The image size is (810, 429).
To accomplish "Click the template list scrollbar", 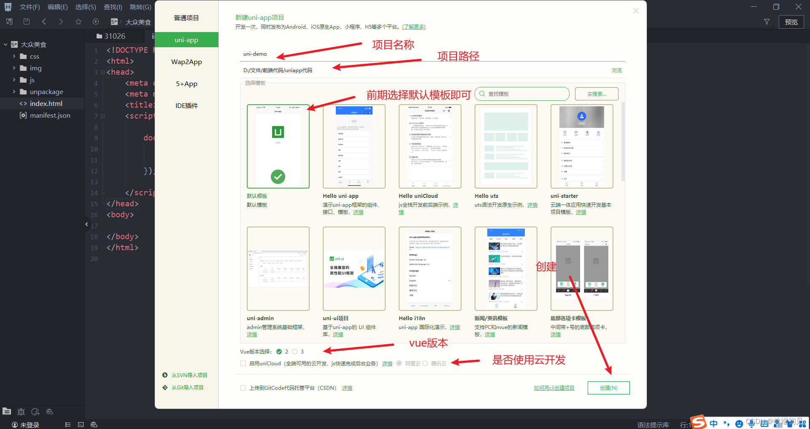I will 623,141.
